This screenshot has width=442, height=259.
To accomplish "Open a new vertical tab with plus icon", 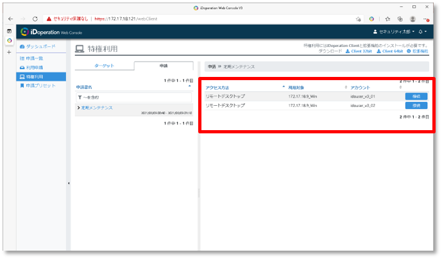I will coord(9,51).
